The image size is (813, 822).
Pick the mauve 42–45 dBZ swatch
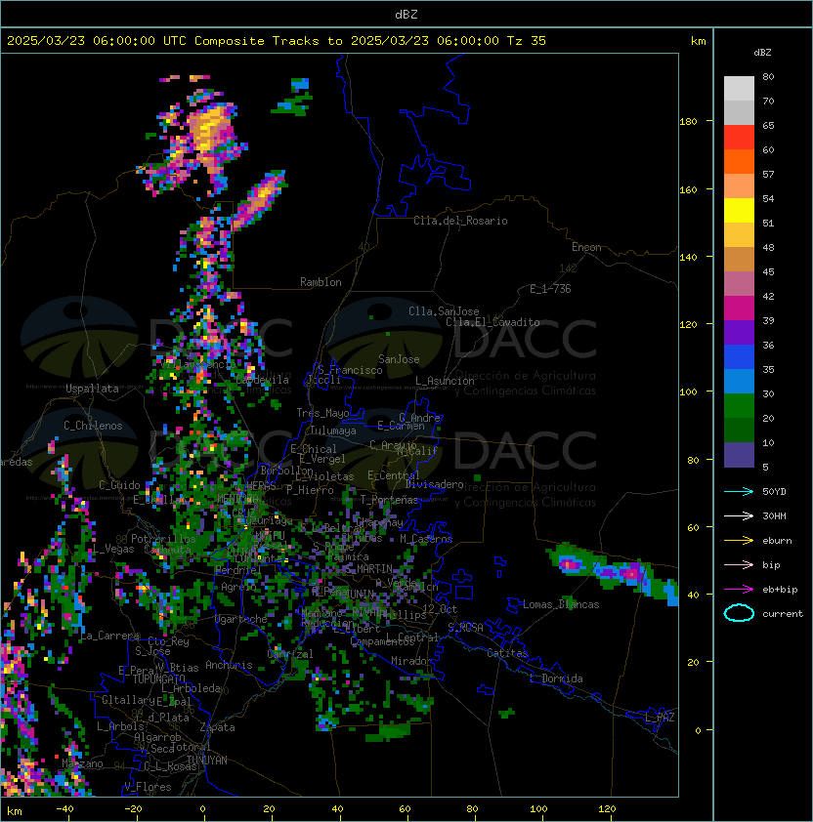click(739, 284)
